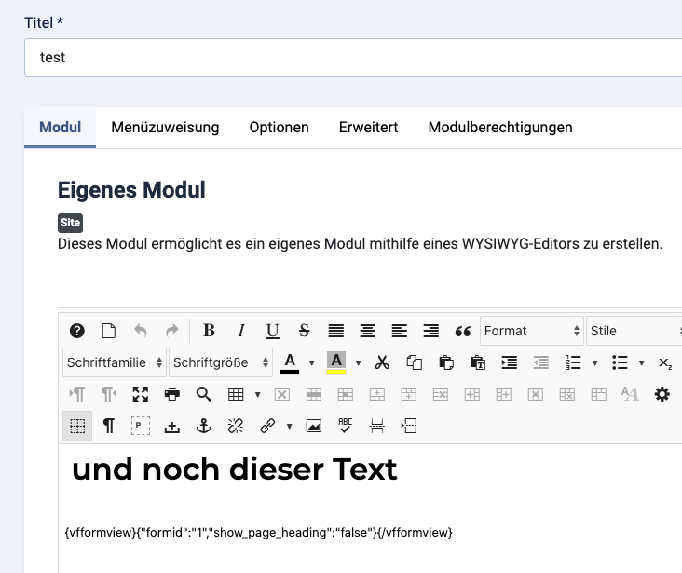Print the editor content

click(172, 394)
